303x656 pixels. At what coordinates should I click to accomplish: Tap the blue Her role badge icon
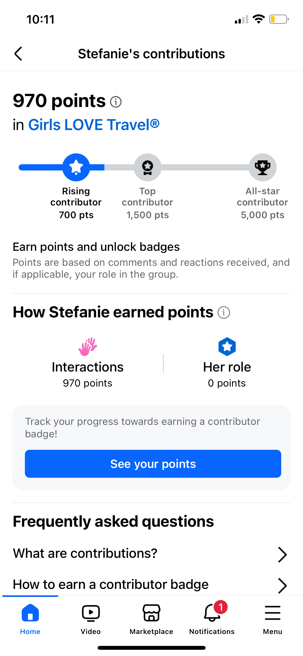click(227, 347)
